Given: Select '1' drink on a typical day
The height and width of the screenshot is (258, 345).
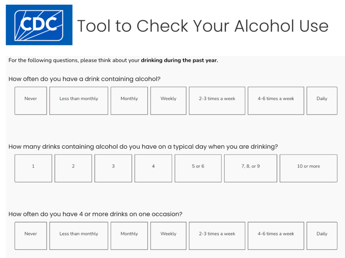Looking at the screenshot, I should pyautogui.click(x=33, y=168).
